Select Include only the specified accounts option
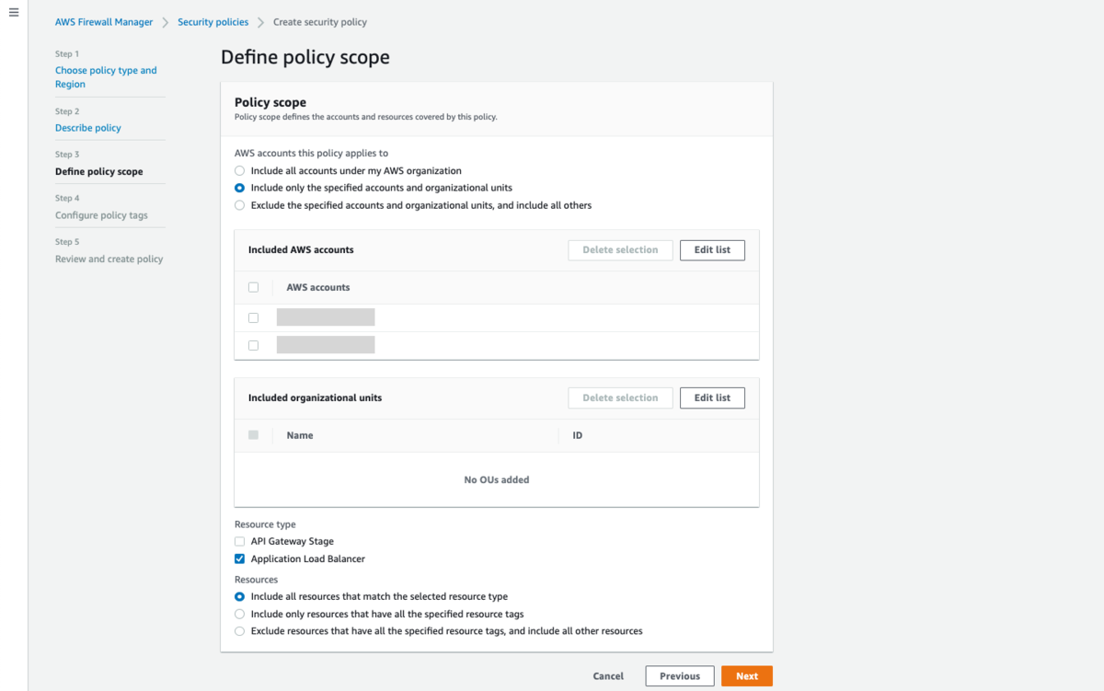This screenshot has height=691, width=1104. pos(240,188)
